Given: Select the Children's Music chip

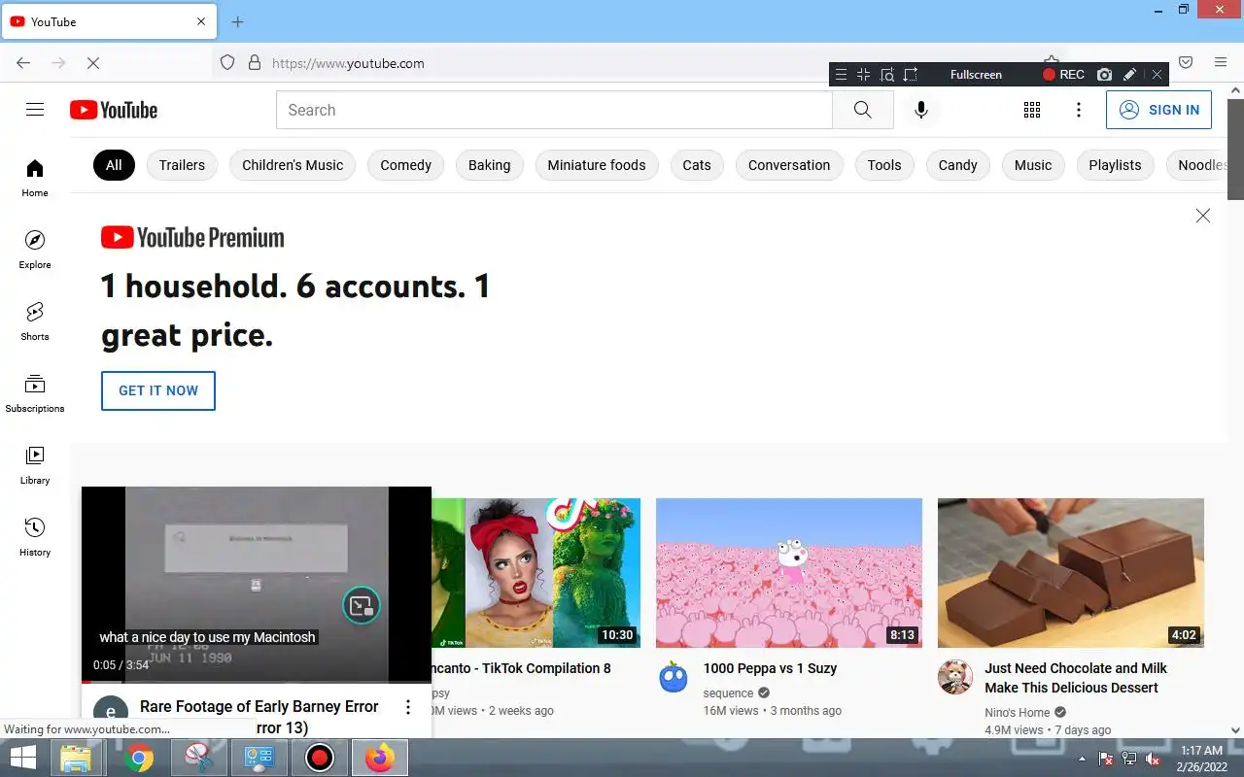Looking at the screenshot, I should tap(293, 165).
